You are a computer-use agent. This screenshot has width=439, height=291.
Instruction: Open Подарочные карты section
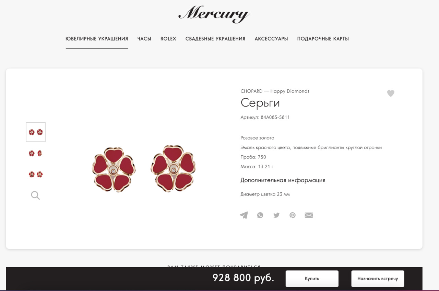323,39
